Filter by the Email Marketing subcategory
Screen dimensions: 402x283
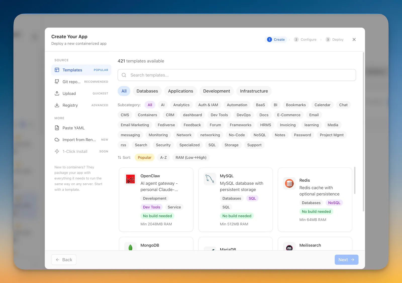[135, 125]
